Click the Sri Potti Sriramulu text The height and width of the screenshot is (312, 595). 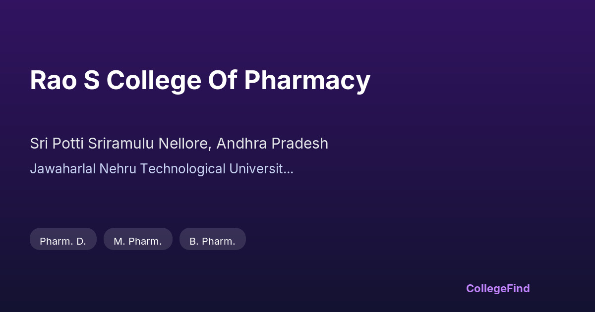(x=92, y=144)
